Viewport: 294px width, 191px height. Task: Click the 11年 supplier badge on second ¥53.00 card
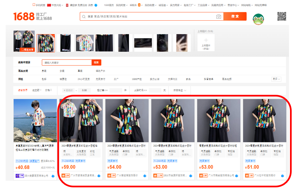click(158, 176)
